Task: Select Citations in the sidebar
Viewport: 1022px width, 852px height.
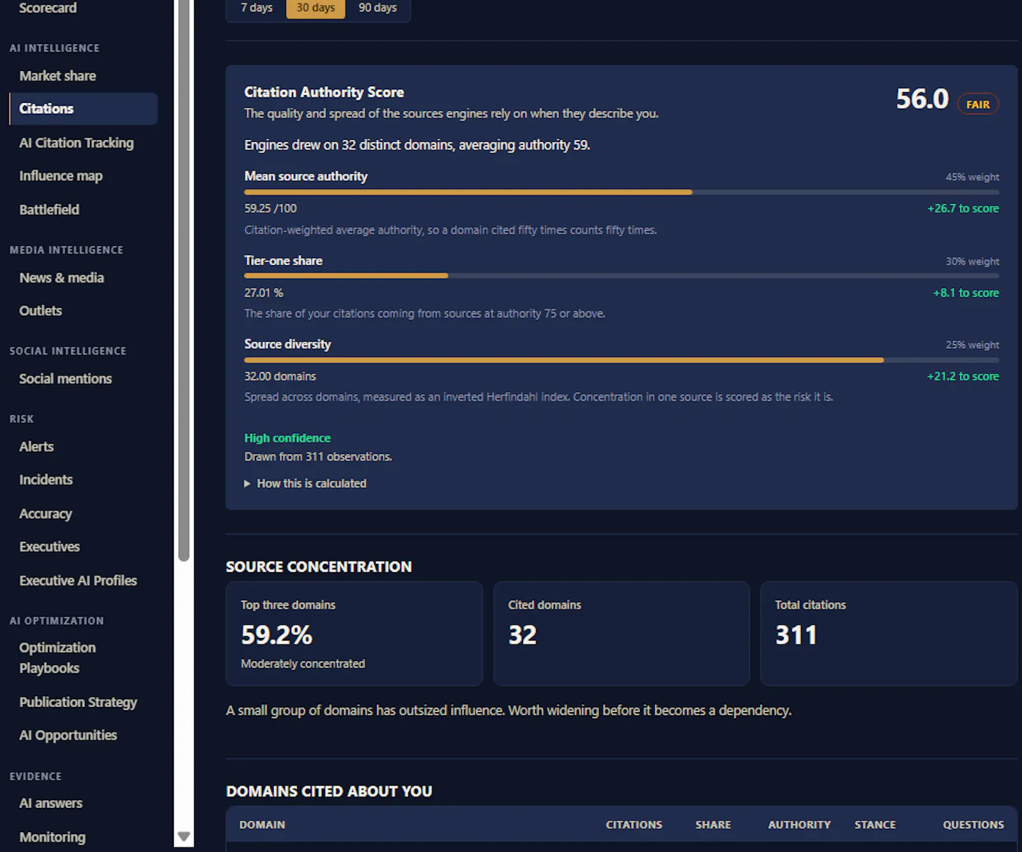Action: [x=83, y=109]
